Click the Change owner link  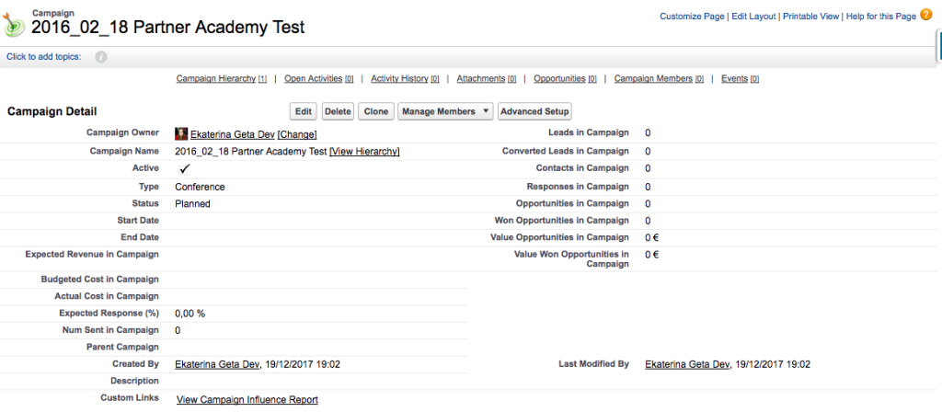tap(297, 134)
